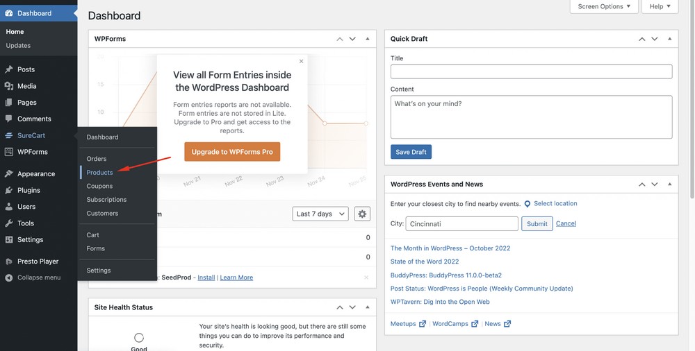Click the Media icon in sidebar
This screenshot has height=351, width=695.
8,86
